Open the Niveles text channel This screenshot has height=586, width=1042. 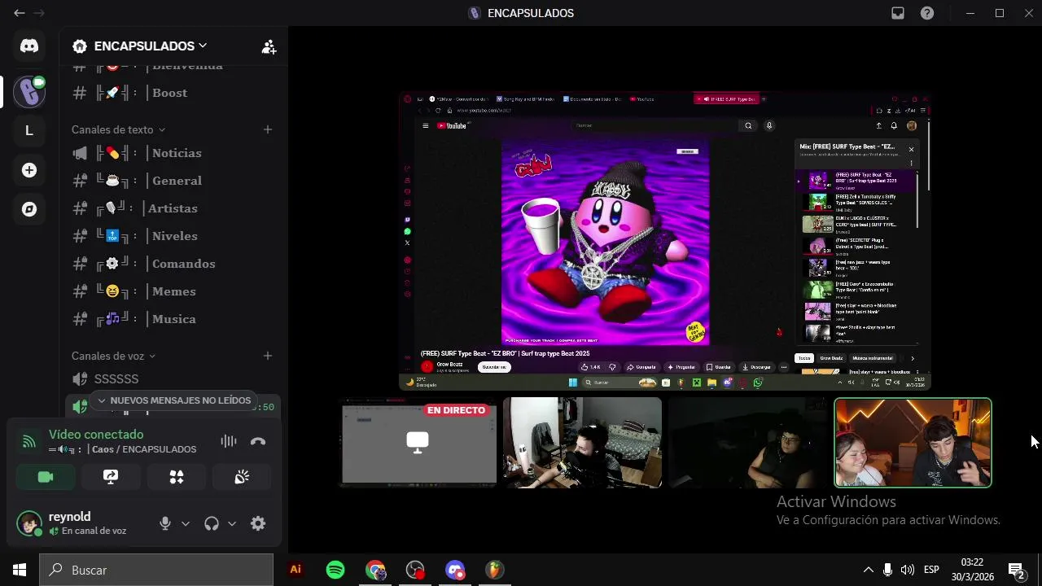click(173, 236)
